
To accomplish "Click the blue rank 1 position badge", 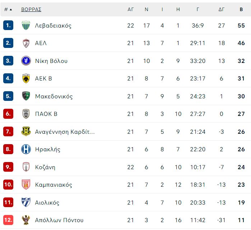I will click(x=8, y=25).
